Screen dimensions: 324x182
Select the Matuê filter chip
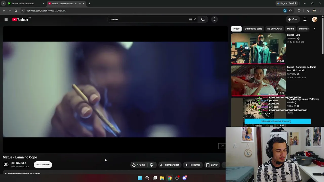[290, 29]
